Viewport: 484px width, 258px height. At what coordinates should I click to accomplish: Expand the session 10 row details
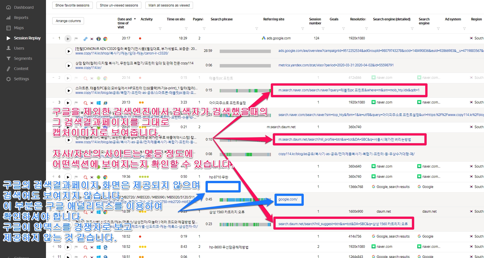pyautogui.click(x=53, y=247)
